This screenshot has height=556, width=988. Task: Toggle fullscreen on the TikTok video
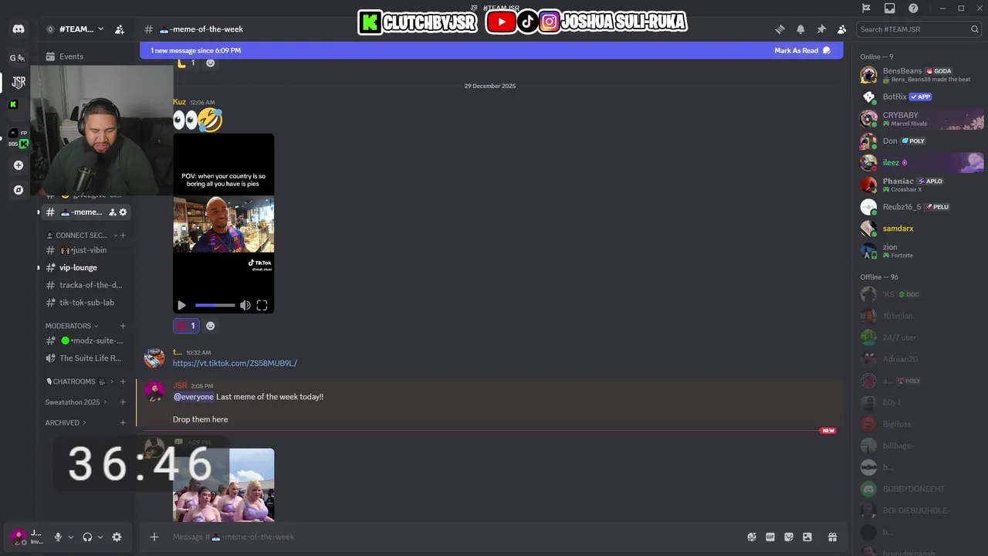[x=262, y=305]
